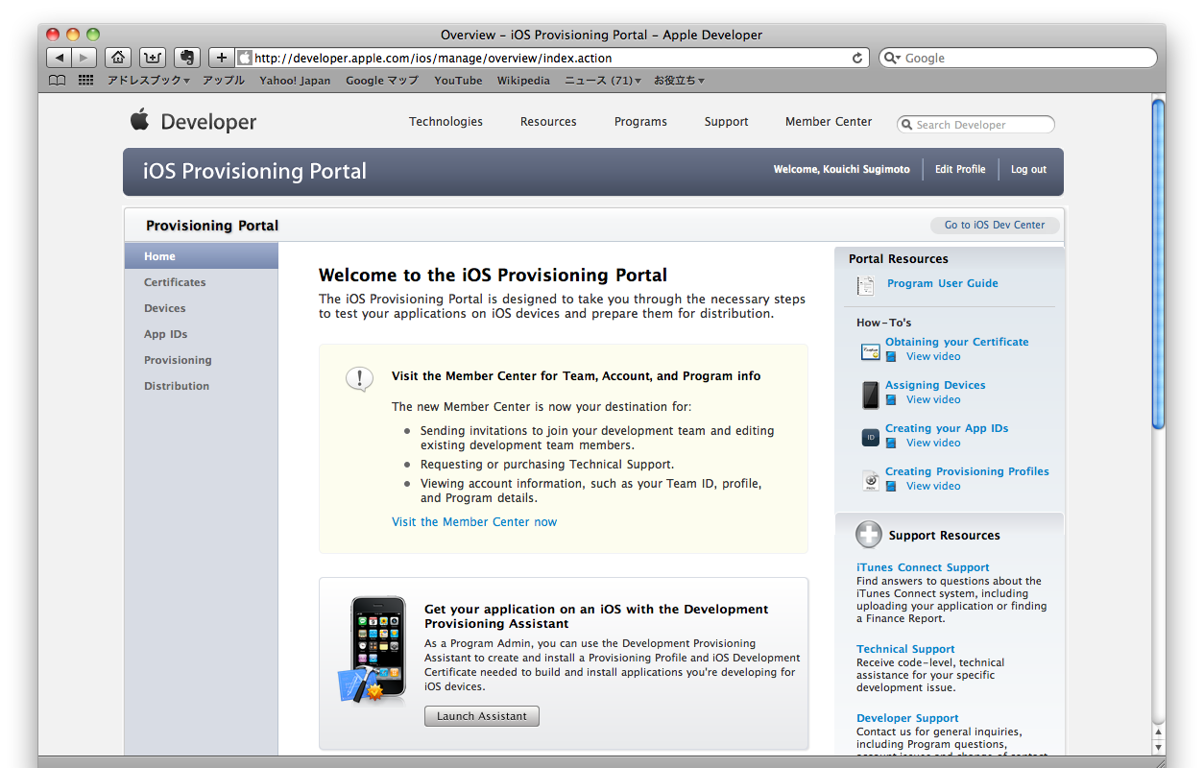Screen dimensions: 1204x768
Task: Click the Safari home toolbar icon
Action: tap(117, 58)
